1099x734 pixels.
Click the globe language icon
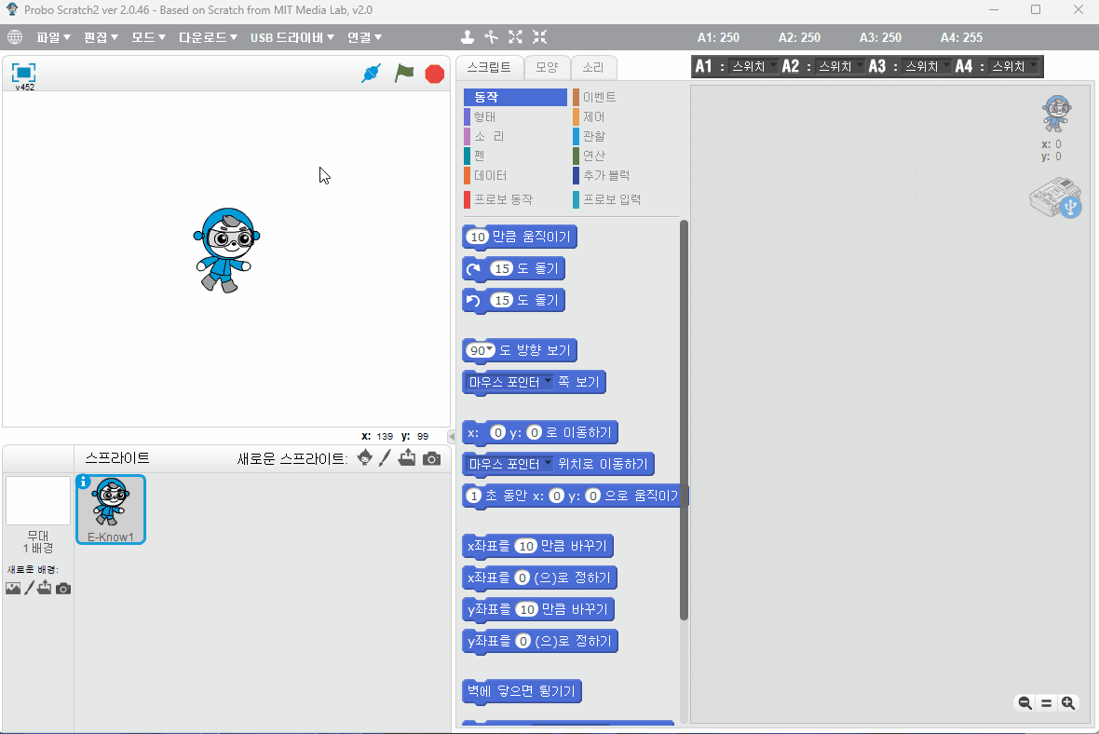tap(14, 37)
